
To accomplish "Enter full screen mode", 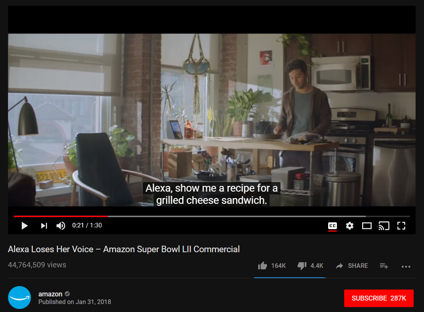I will [401, 226].
